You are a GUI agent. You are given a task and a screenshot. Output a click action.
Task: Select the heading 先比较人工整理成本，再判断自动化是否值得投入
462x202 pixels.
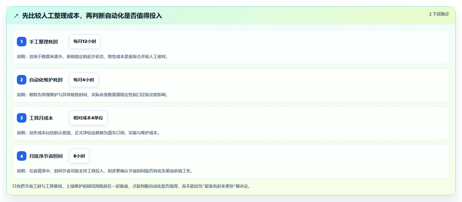pos(92,16)
